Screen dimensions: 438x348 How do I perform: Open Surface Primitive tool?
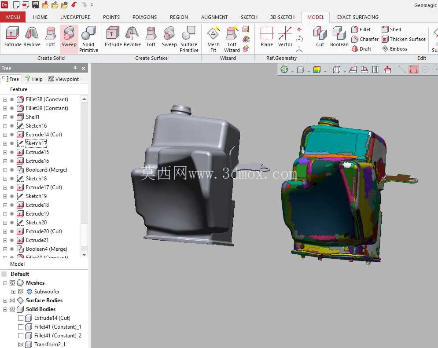click(x=189, y=39)
